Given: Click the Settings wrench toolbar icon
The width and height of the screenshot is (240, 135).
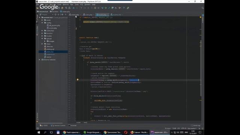Looking at the screenshot, I should pyautogui.click(x=128, y=8).
